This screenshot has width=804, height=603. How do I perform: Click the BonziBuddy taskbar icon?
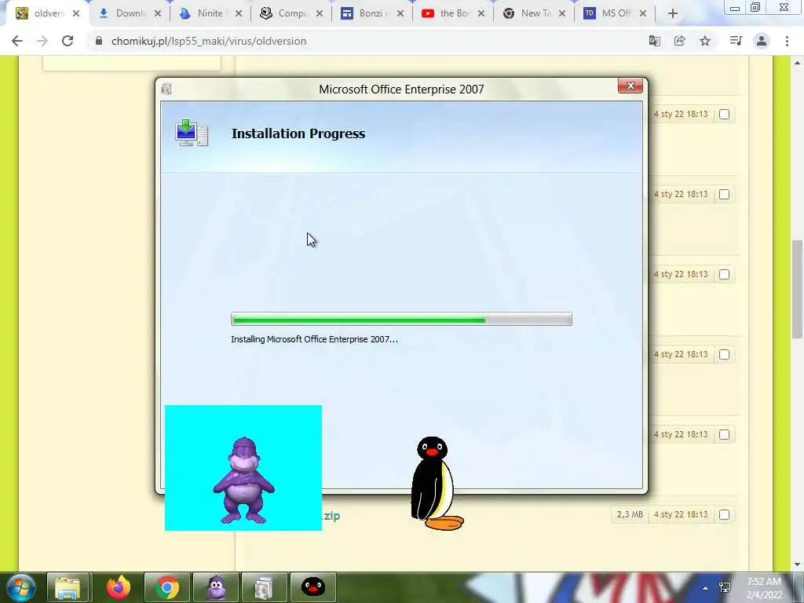216,587
